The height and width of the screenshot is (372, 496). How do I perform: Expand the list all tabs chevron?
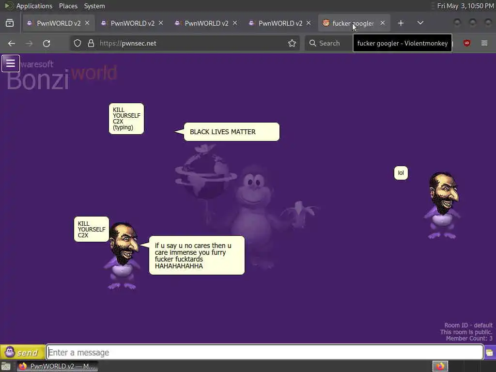(x=420, y=23)
